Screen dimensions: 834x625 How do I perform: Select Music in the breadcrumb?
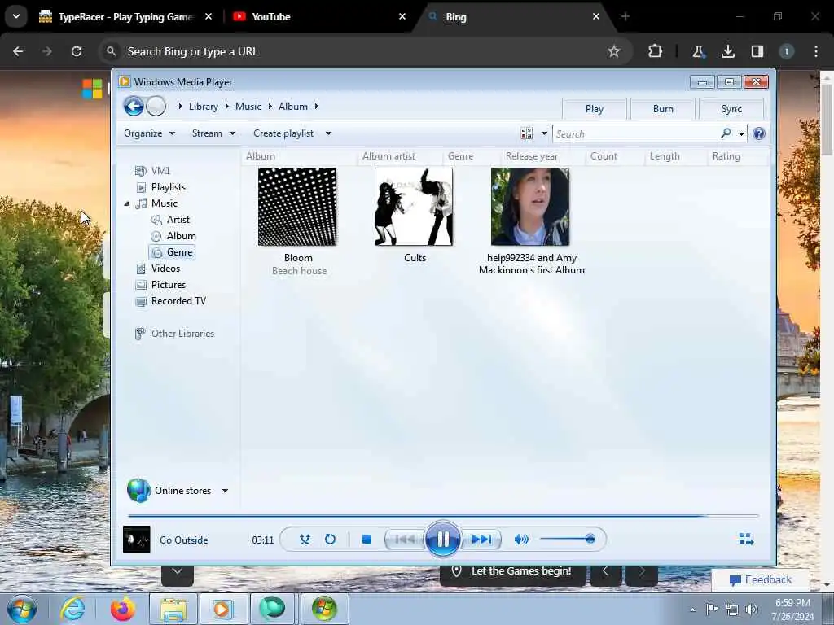tap(248, 107)
